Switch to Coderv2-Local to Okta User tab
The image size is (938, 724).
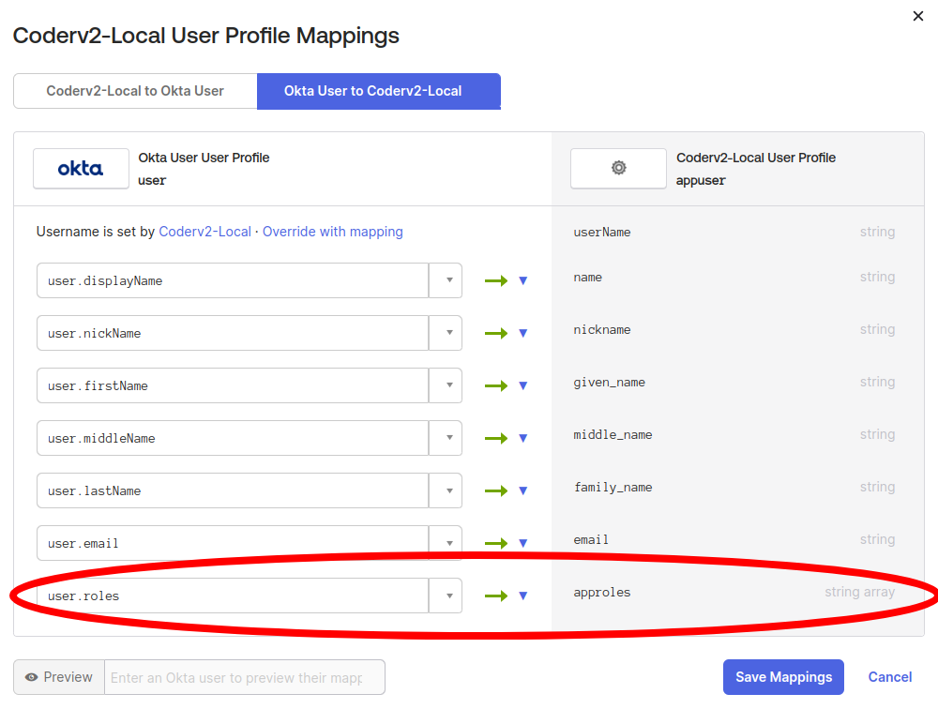(135, 91)
